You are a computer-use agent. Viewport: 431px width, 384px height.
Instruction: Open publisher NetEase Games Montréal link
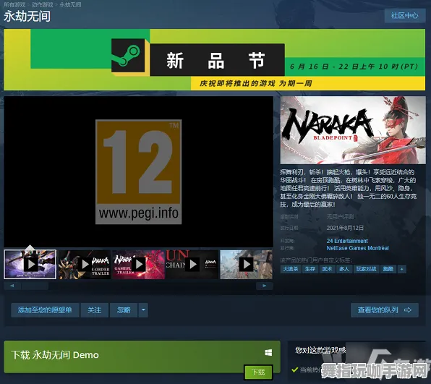tap(358, 248)
